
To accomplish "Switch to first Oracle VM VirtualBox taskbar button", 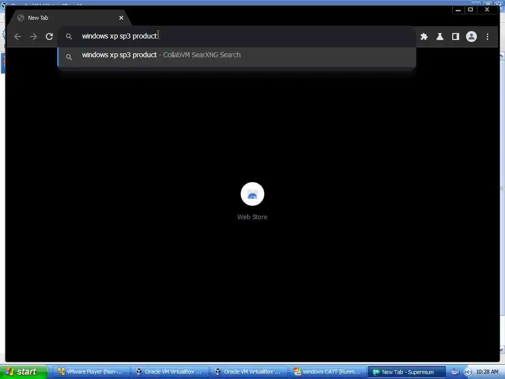I will [x=170, y=372].
